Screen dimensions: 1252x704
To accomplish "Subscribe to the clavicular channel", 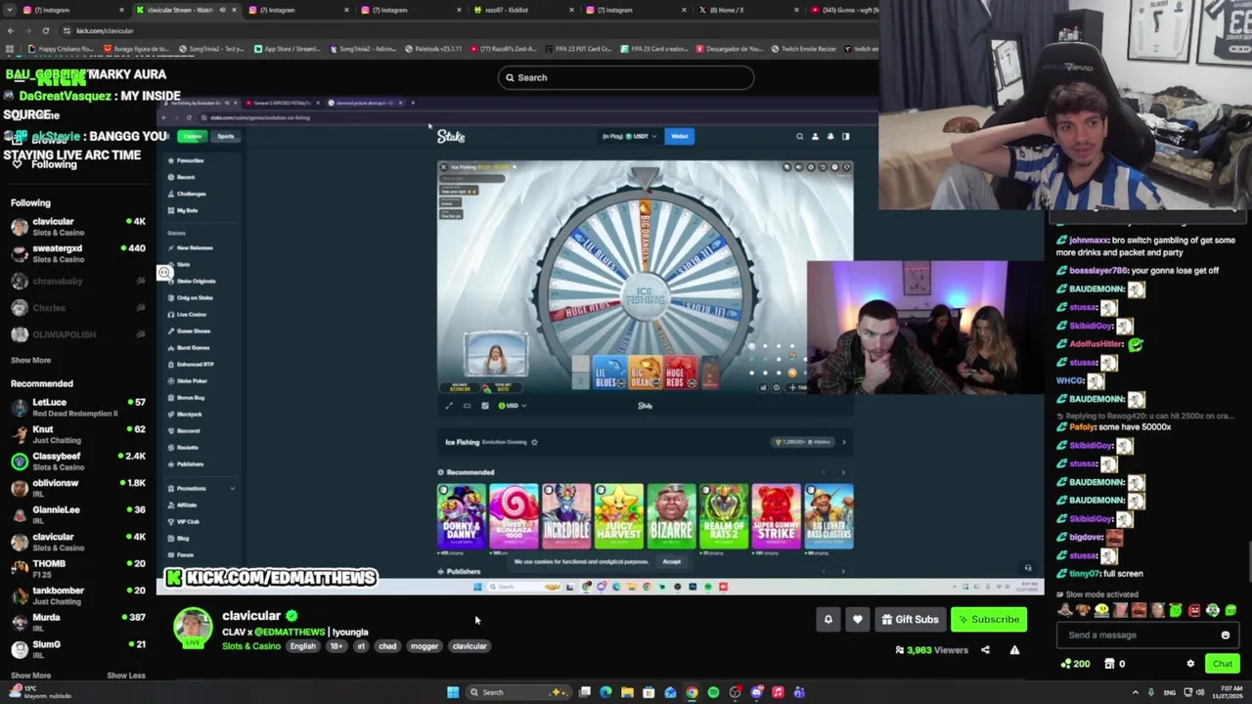I will [x=989, y=619].
